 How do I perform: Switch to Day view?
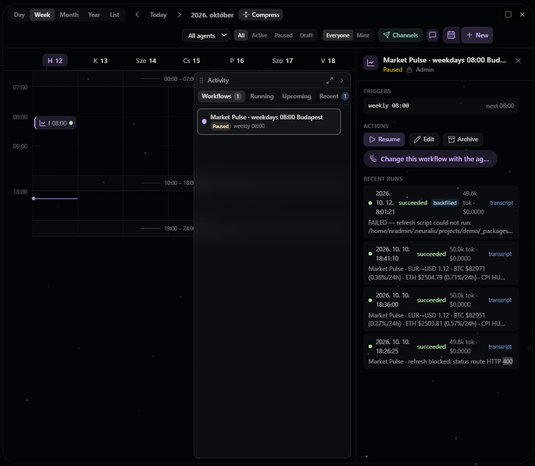(x=19, y=15)
